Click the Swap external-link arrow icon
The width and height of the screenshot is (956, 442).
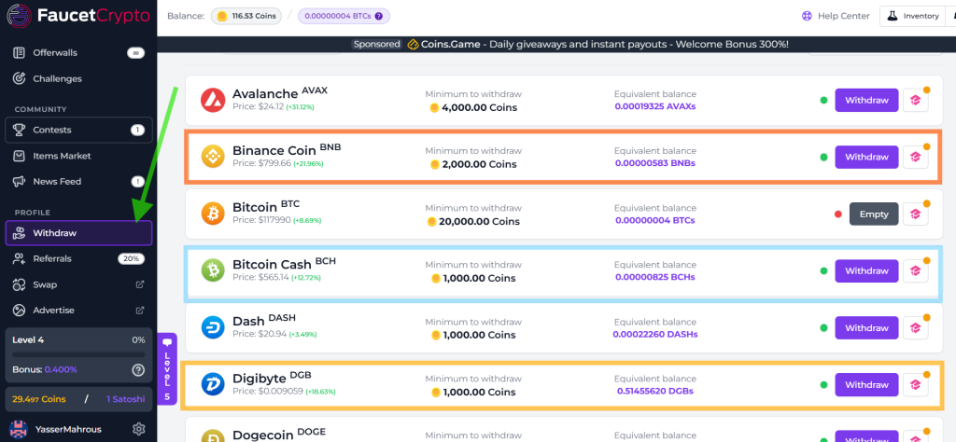coord(140,284)
